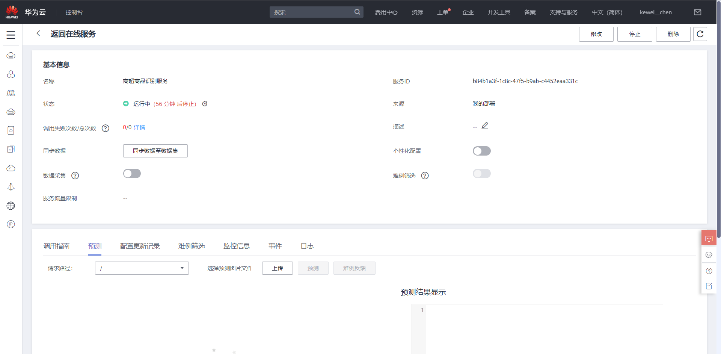Open the mail messages icon
This screenshot has height=354, width=721.
(x=697, y=12)
